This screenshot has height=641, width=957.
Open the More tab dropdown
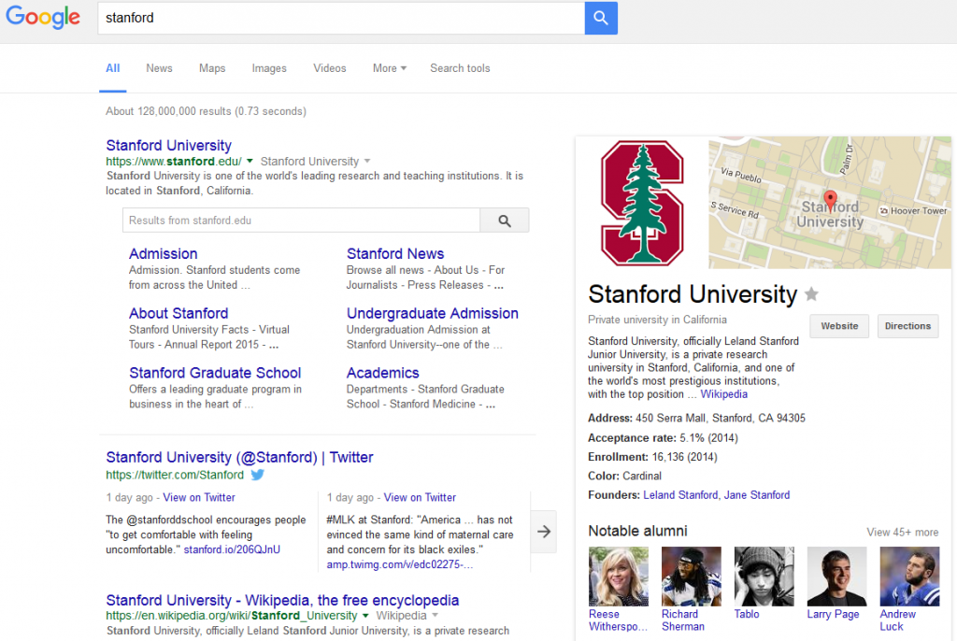[389, 68]
